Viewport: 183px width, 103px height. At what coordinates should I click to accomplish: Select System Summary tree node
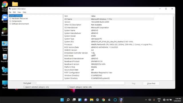[16, 16]
